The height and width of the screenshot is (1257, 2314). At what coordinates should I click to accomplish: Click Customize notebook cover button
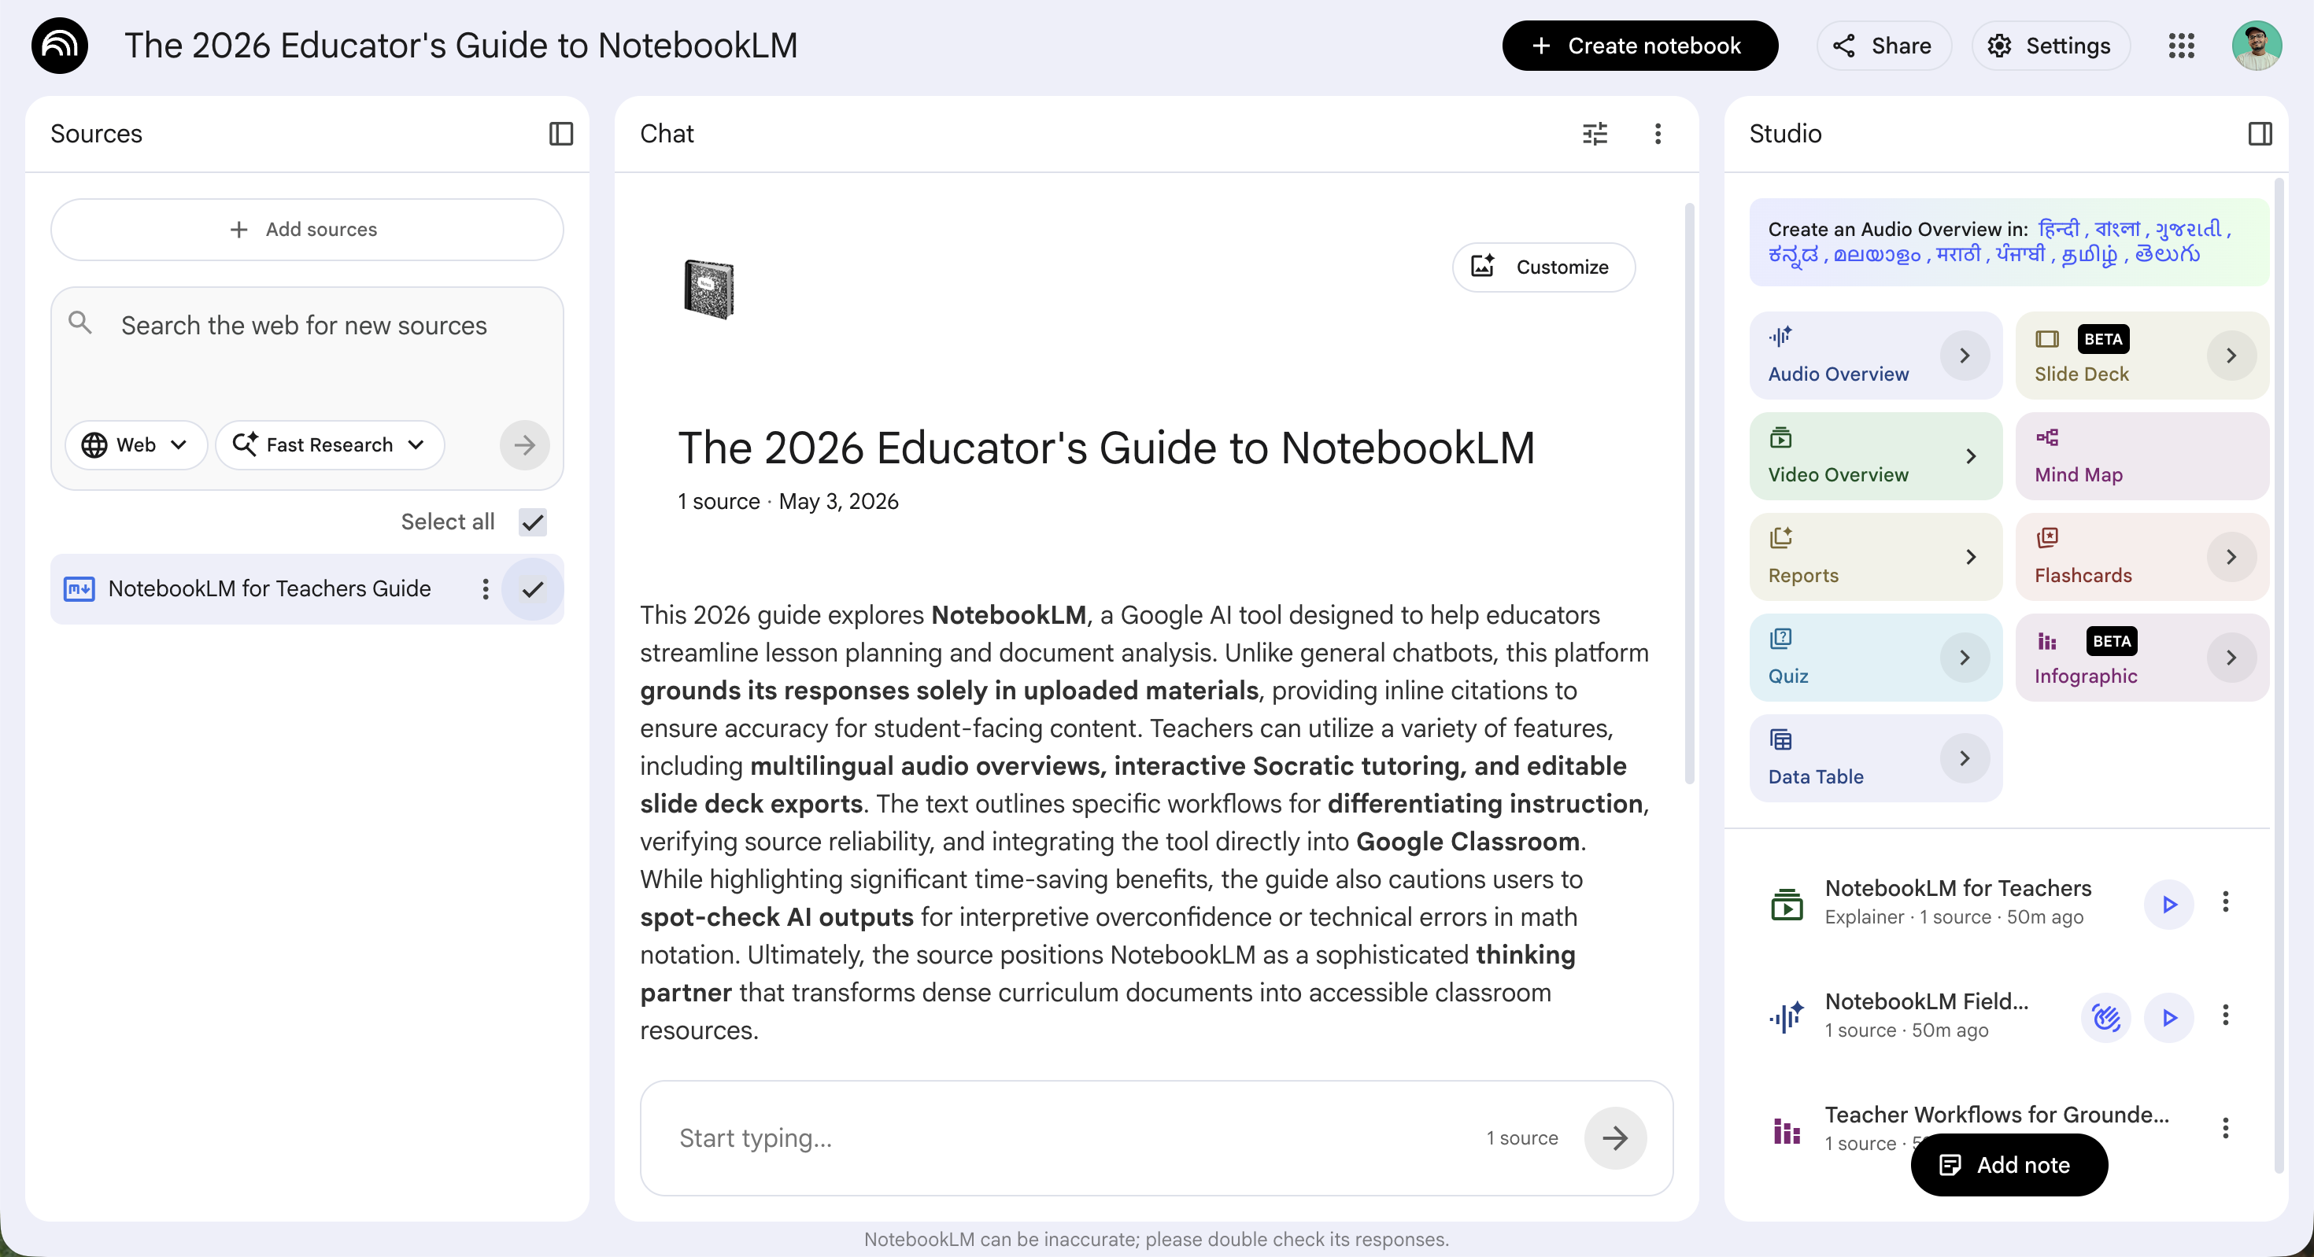(1543, 267)
